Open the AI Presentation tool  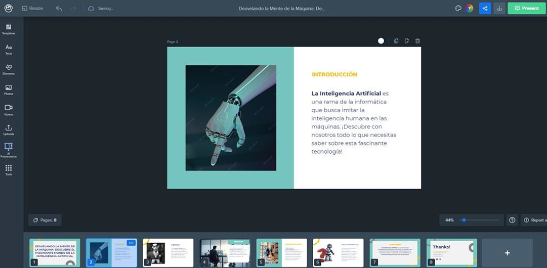pos(9,150)
